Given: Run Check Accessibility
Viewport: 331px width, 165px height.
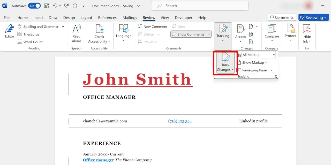Looking at the screenshot, I should 99,34.
